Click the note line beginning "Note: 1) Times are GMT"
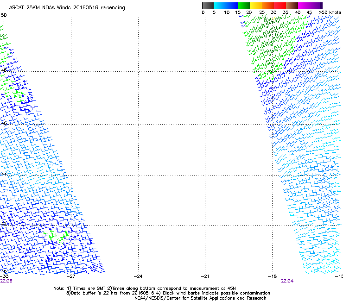This screenshot has width=343, height=301. click(x=145, y=288)
